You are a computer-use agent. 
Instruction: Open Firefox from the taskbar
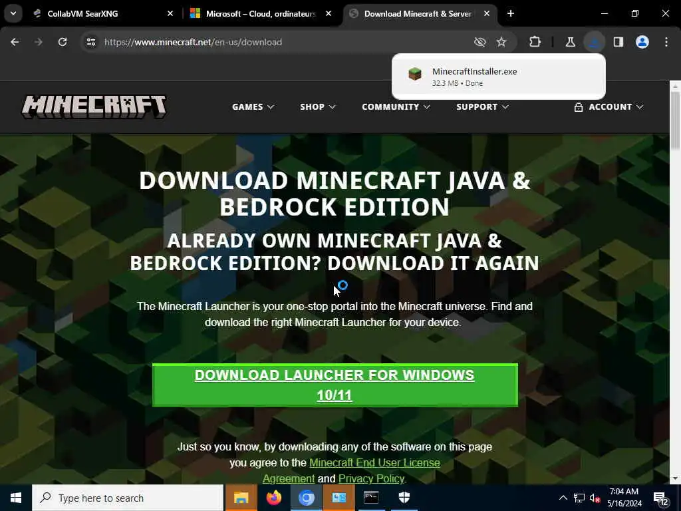coord(273,498)
